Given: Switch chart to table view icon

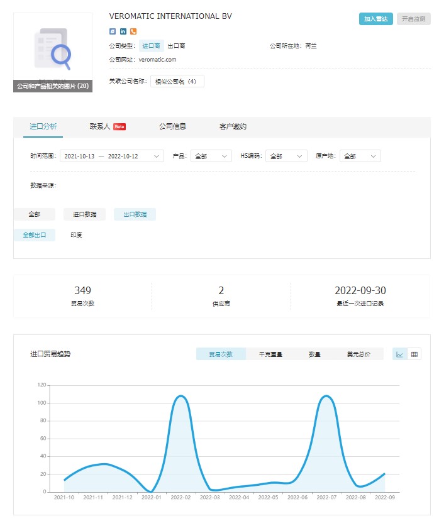Looking at the screenshot, I should (x=414, y=354).
